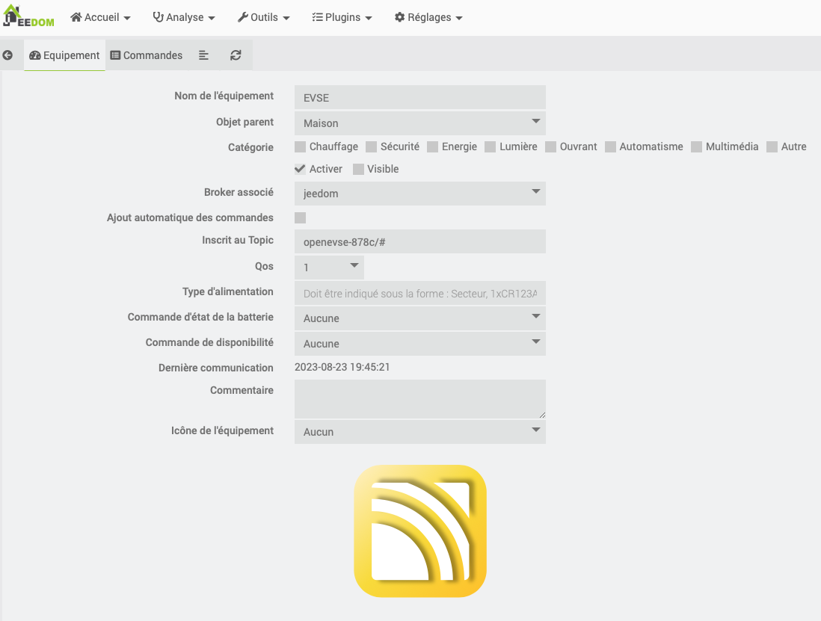Check the Multimédia category
The width and height of the screenshot is (821, 621).
pyautogui.click(x=696, y=147)
